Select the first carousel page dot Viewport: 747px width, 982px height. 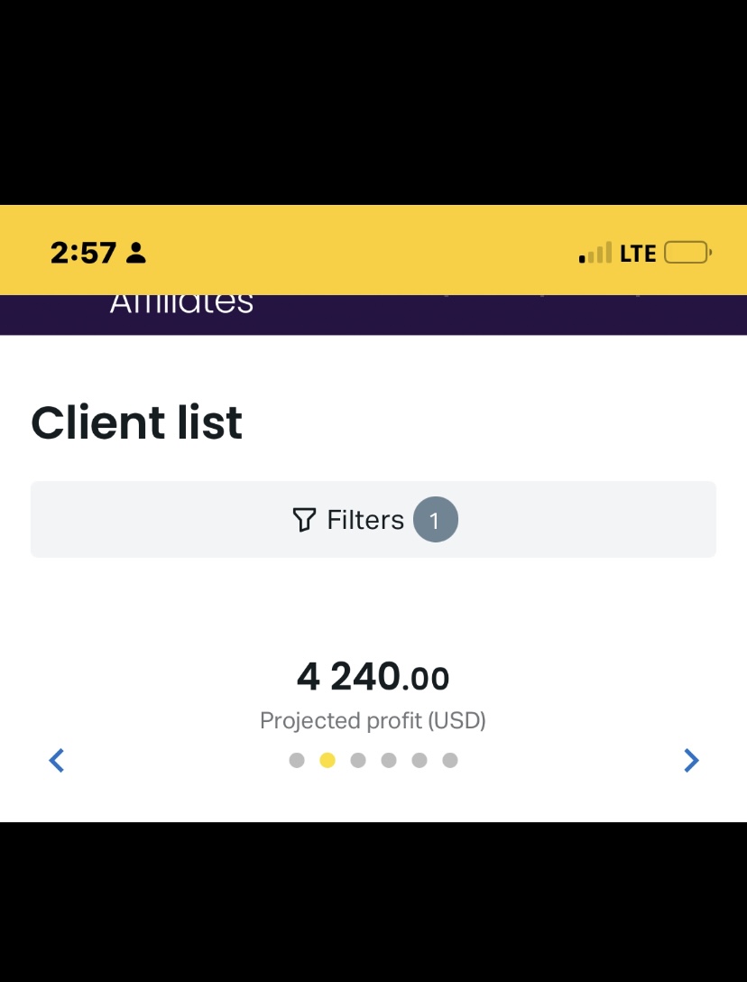point(297,760)
